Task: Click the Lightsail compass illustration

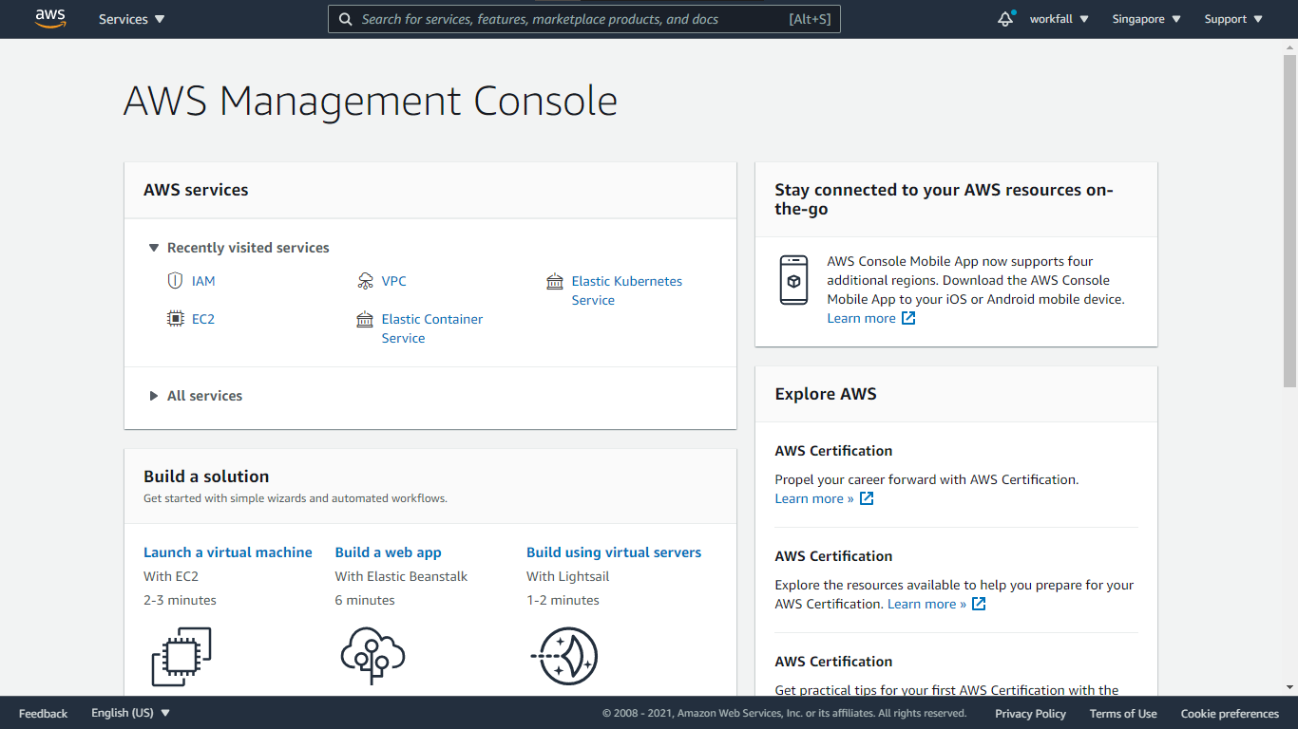Action: click(563, 656)
